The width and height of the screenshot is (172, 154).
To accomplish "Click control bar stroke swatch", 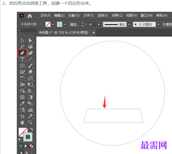I will tap(59, 24).
